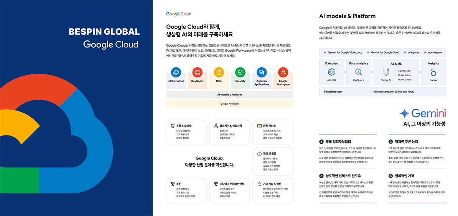The width and height of the screenshot is (458, 216).
Task: Click the Vertex AI icon
Action: (386, 72)
